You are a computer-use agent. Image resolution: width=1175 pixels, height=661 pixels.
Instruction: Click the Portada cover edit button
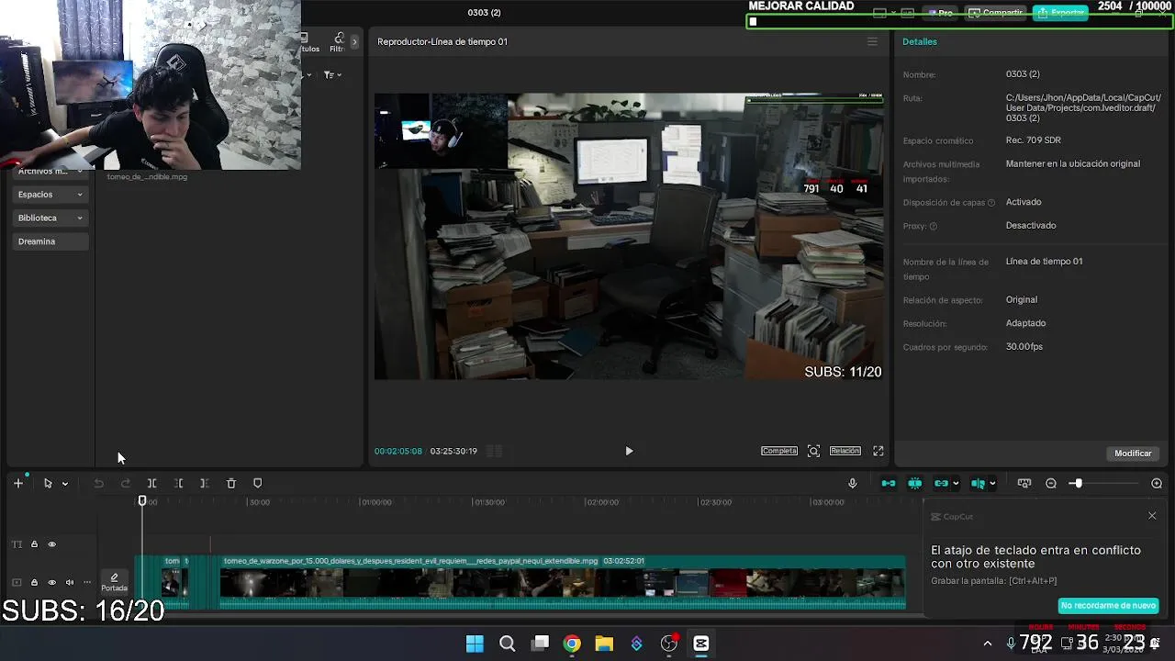pyautogui.click(x=114, y=582)
